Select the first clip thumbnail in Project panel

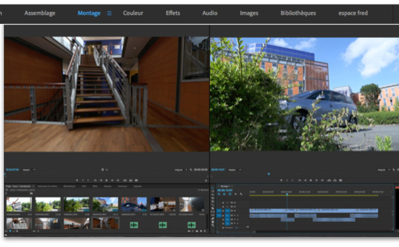(19, 204)
